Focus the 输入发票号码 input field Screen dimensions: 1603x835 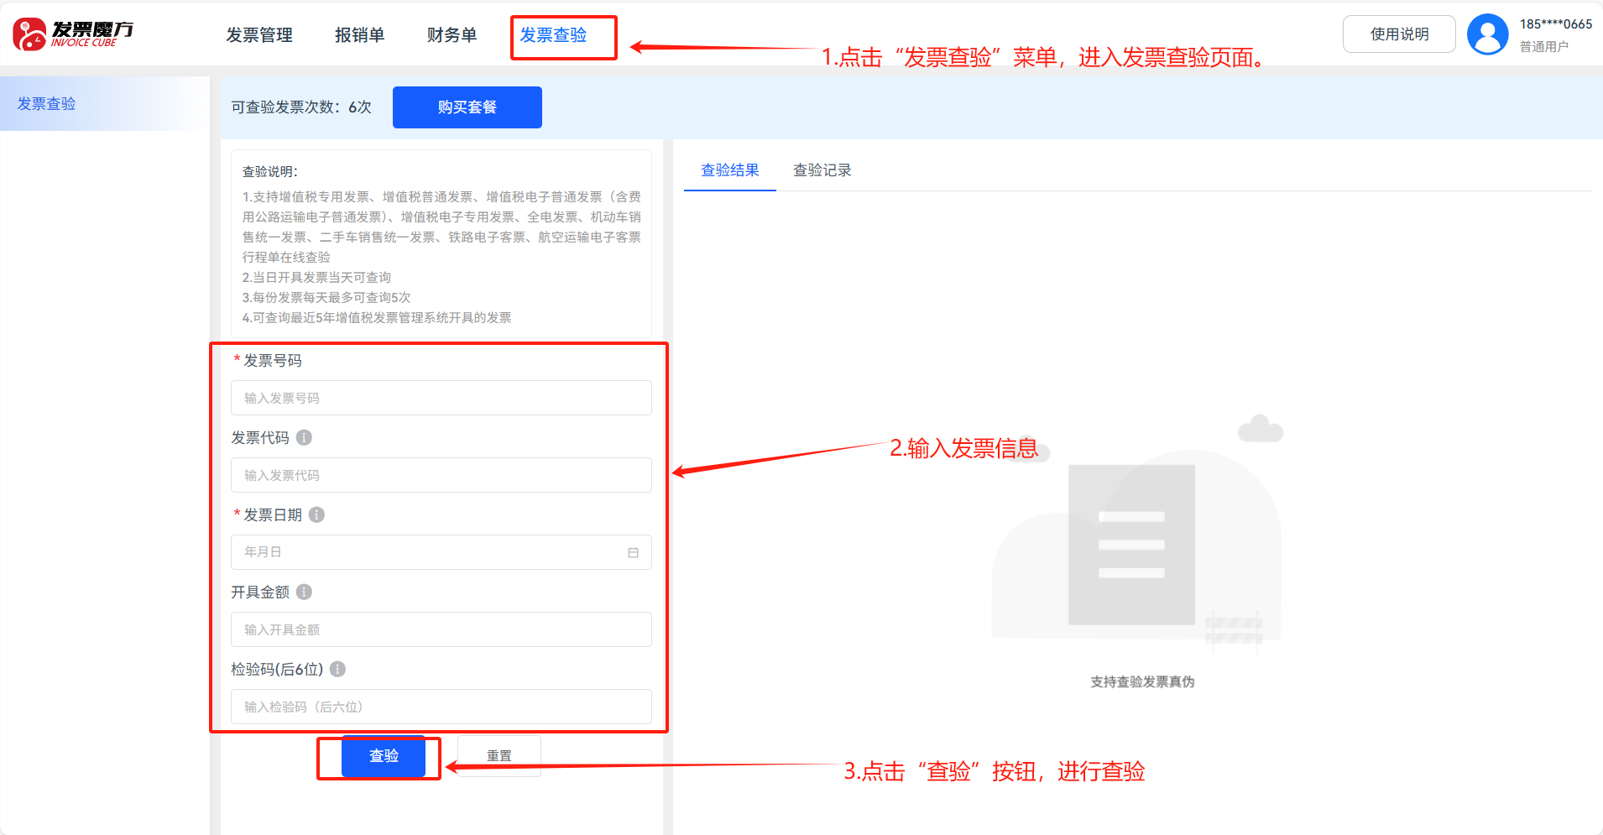[441, 398]
